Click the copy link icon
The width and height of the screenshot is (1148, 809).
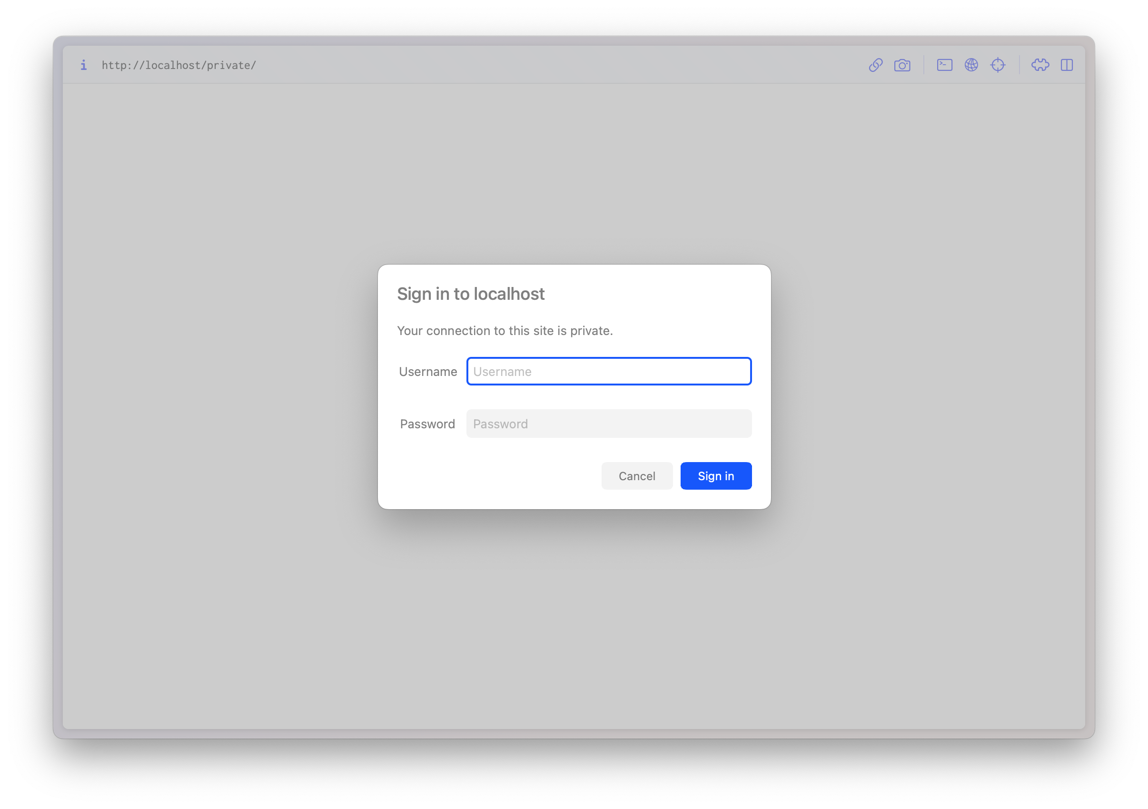click(875, 65)
